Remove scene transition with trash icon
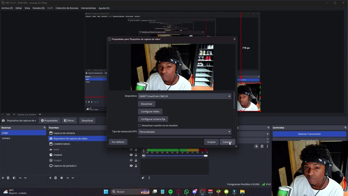Viewport: 348px width, 196px height. [262, 146]
